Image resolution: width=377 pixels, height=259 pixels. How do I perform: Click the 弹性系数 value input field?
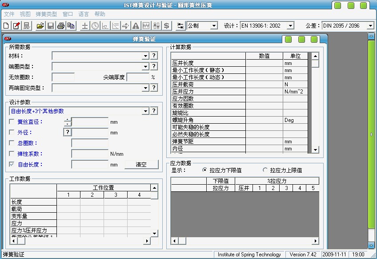coord(90,154)
